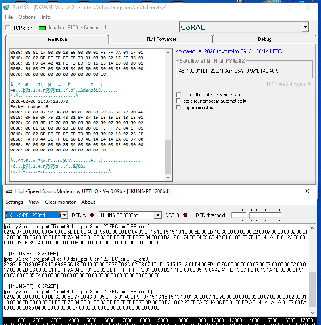The width and height of the screenshot is (321, 325).
Task: Close the High-Speed SoundModem window
Action: point(307,191)
